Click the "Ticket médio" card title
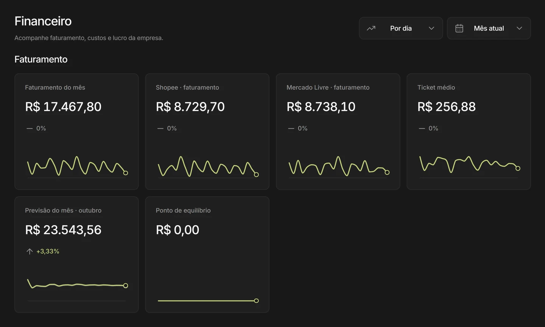 pos(436,87)
